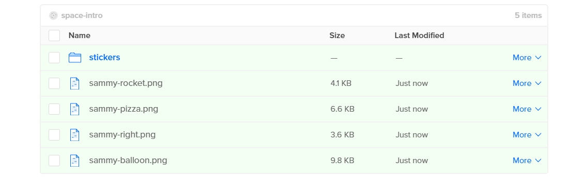Tick the checkbox beside sammy-balloon.png

[x=54, y=161]
